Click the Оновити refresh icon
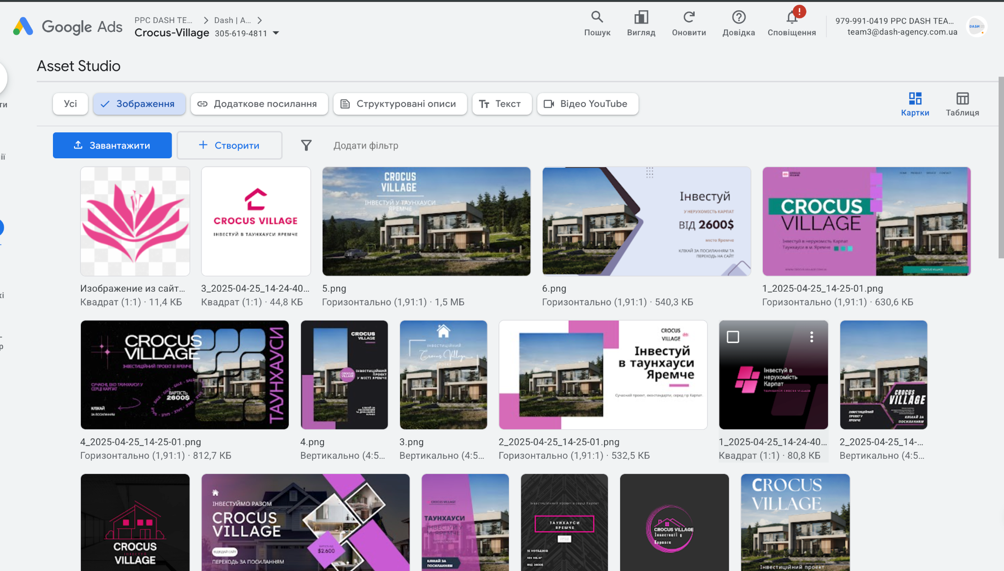 689,18
